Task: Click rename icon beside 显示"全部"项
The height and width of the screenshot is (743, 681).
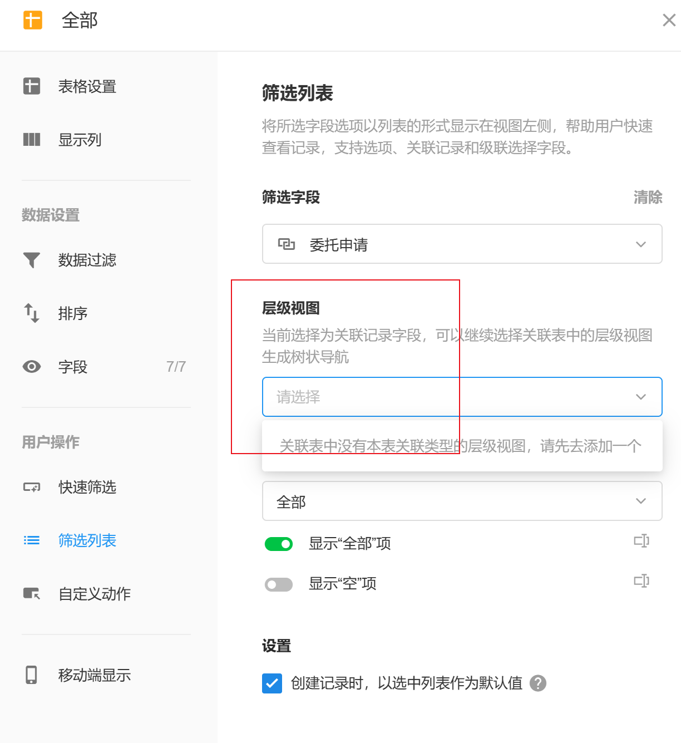Action: (641, 541)
